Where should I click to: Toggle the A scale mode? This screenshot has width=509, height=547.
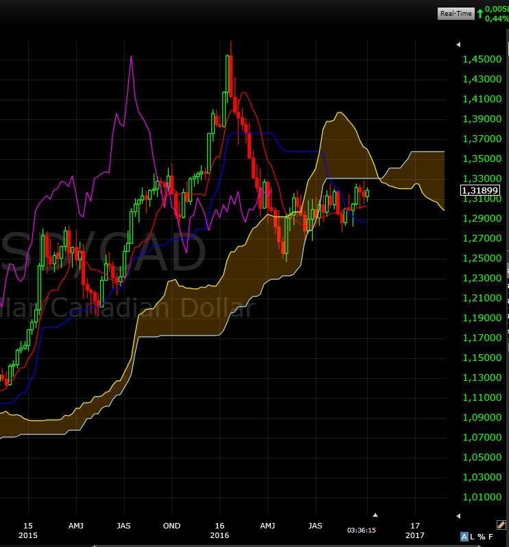point(464,537)
